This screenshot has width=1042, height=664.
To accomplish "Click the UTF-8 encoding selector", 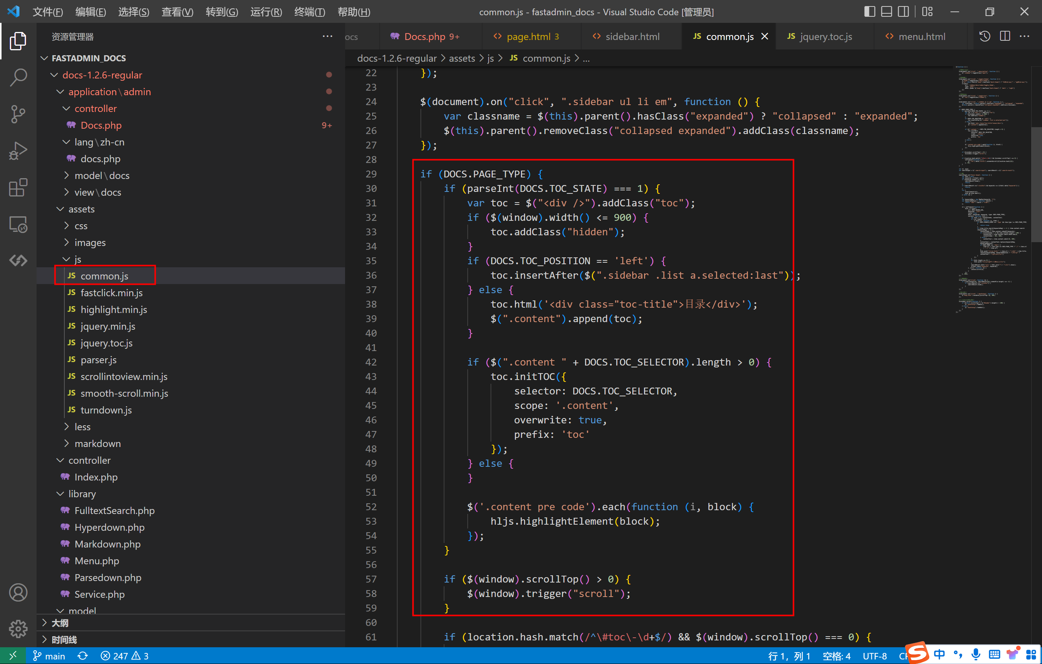I will pyautogui.click(x=875, y=656).
